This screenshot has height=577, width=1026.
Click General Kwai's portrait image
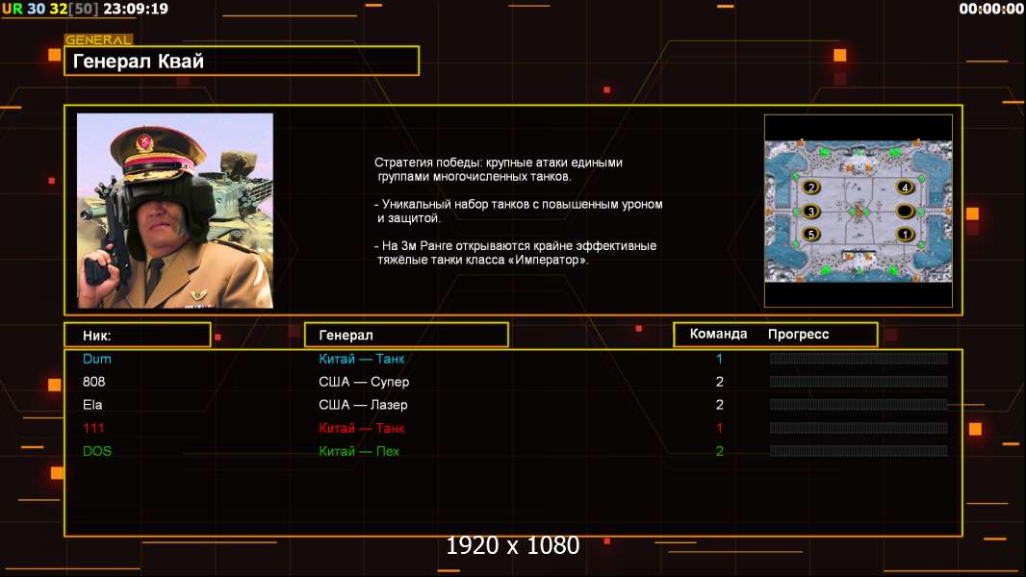coord(175,211)
